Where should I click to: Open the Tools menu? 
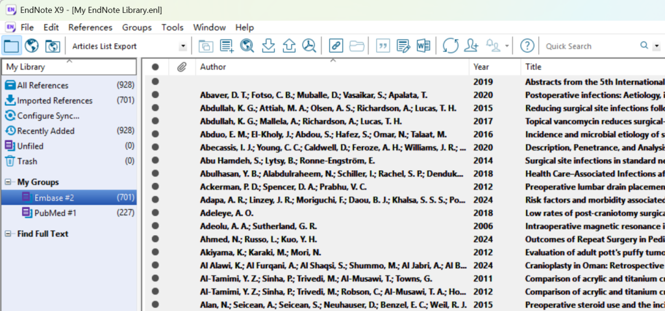point(172,27)
